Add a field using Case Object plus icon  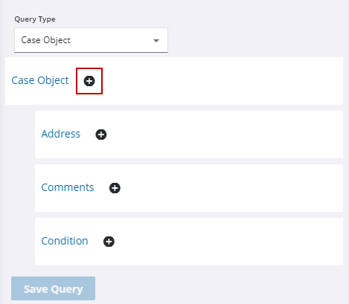pyautogui.click(x=89, y=81)
